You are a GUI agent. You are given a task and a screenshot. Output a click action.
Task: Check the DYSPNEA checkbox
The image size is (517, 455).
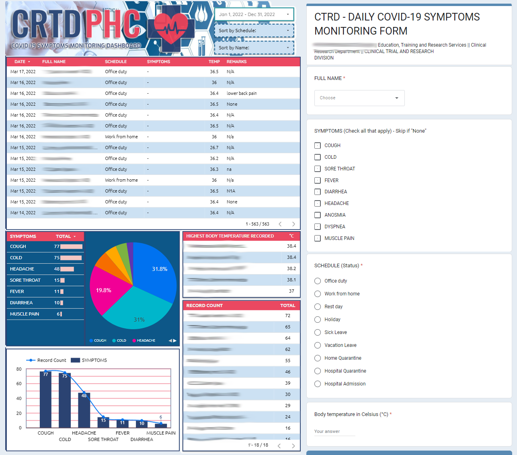click(318, 227)
